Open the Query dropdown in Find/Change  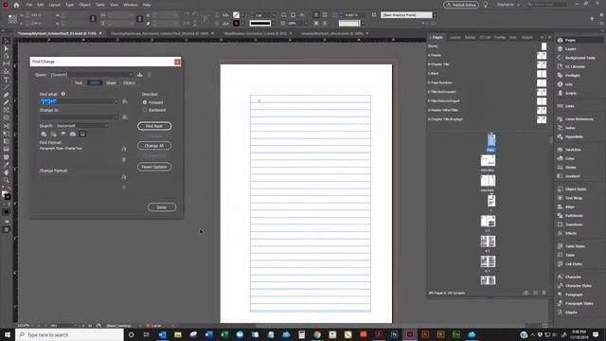92,75
